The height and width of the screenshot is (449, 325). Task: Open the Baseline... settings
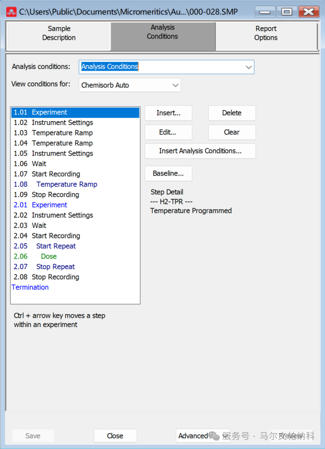coord(168,174)
